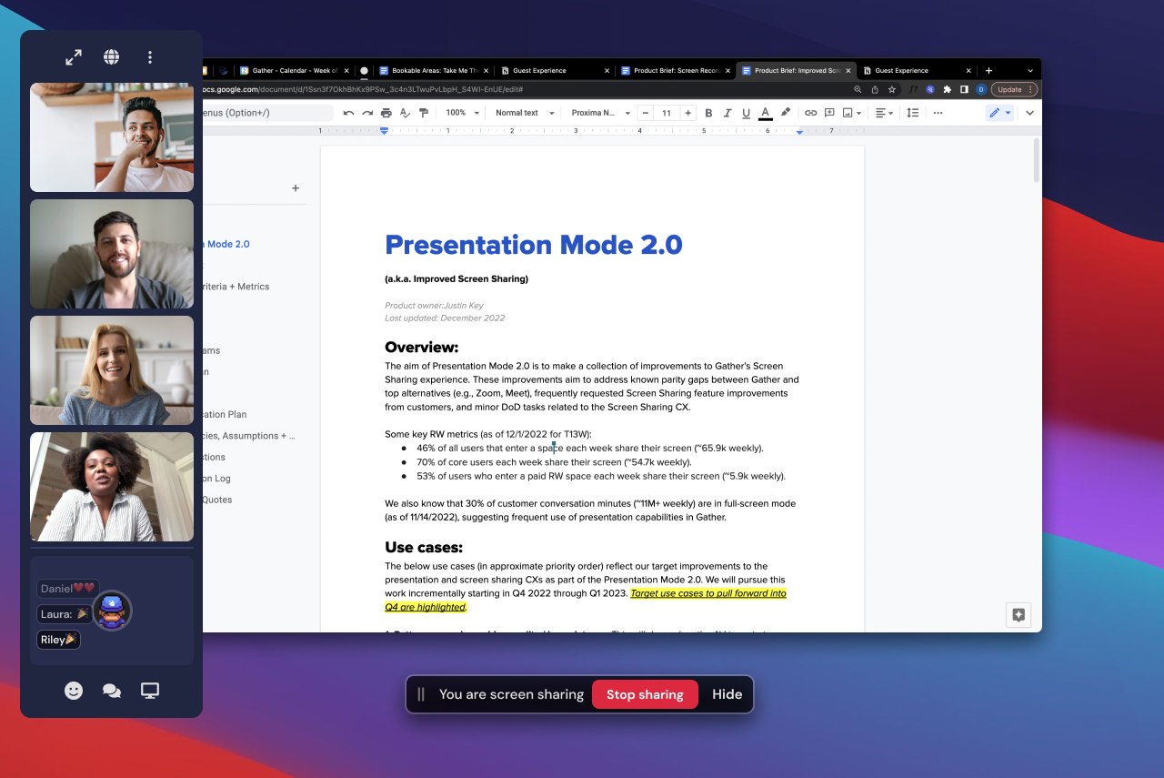
Task: Select Laura's video thumbnail
Action: 111,370
